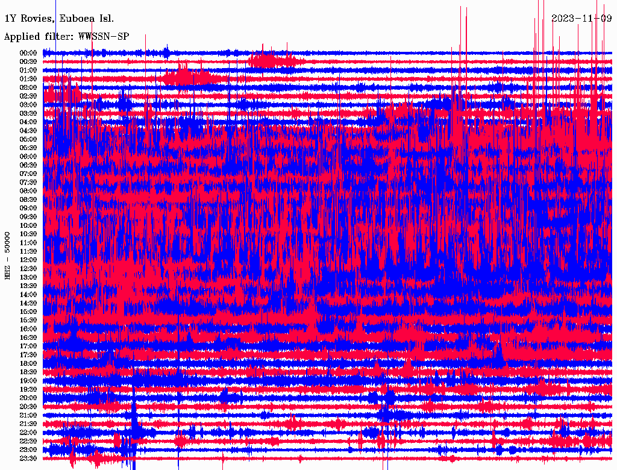Select the 21:30 time label
617x470 pixels.
(x=28, y=424)
